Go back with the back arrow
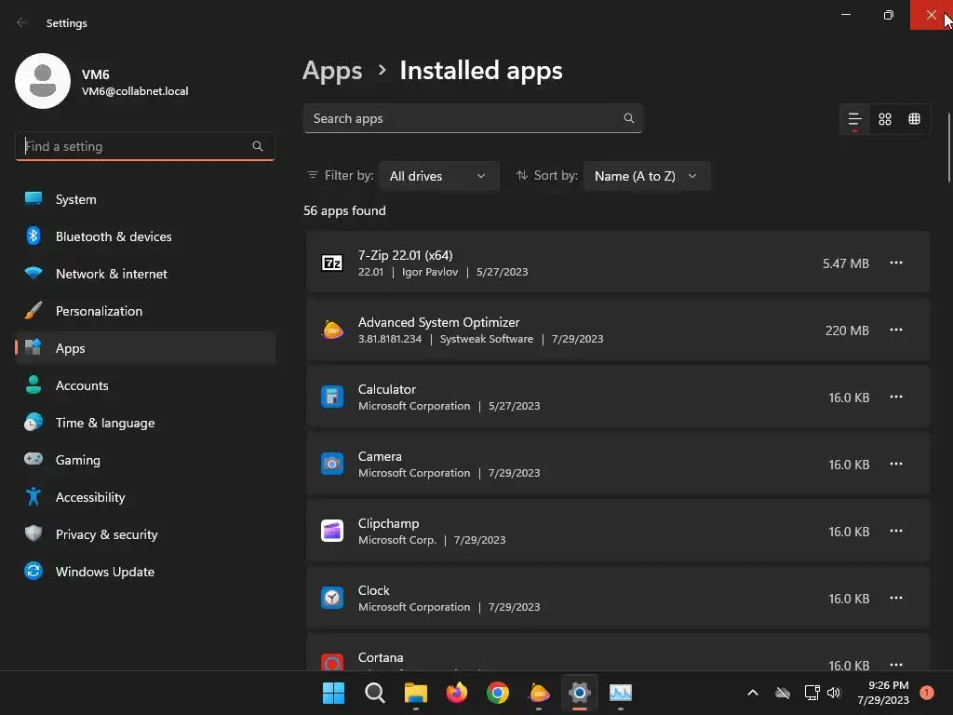953x715 pixels. pyautogui.click(x=22, y=22)
